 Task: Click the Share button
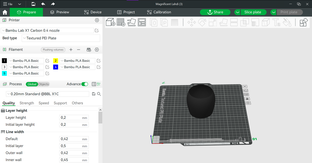point(215,12)
